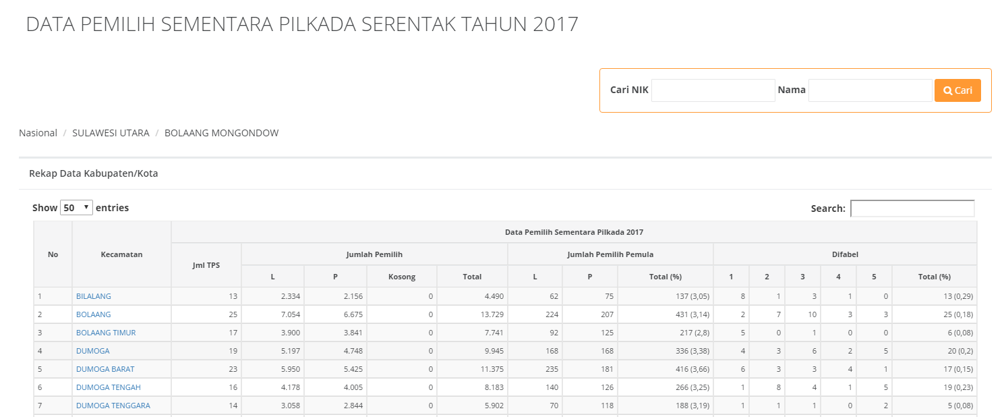Open the DUMOGA TENGAH kecamatan link
This screenshot has width=1004, height=417.
coord(109,387)
